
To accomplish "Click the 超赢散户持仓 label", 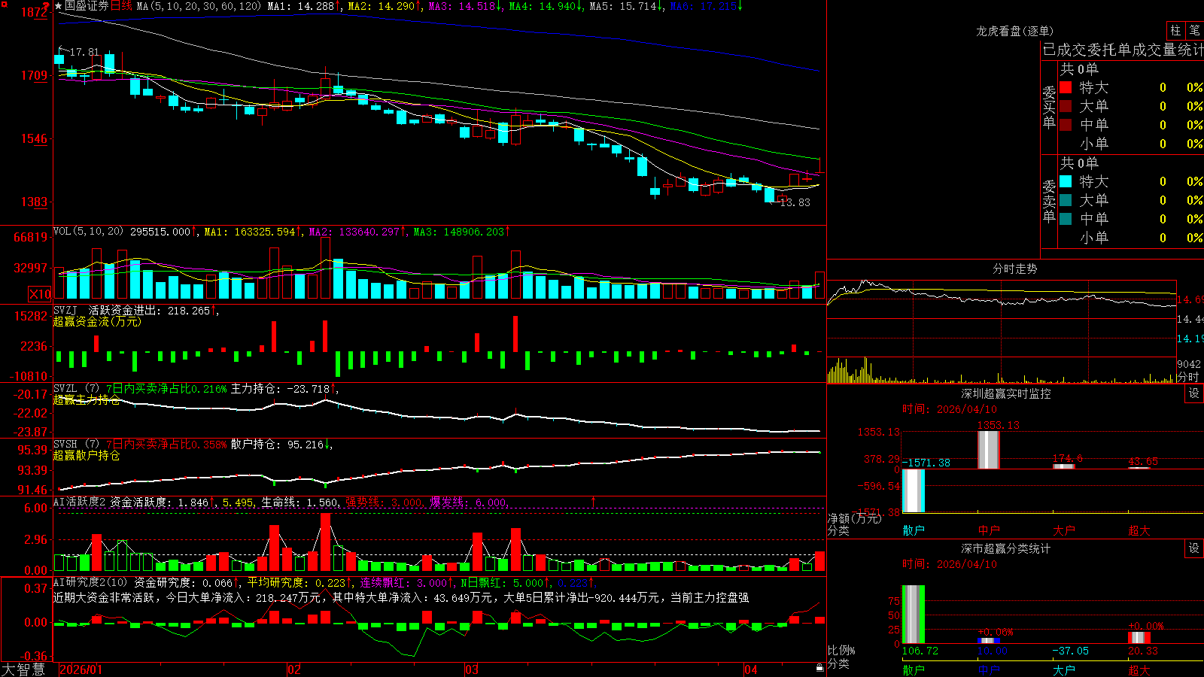I will (x=87, y=455).
